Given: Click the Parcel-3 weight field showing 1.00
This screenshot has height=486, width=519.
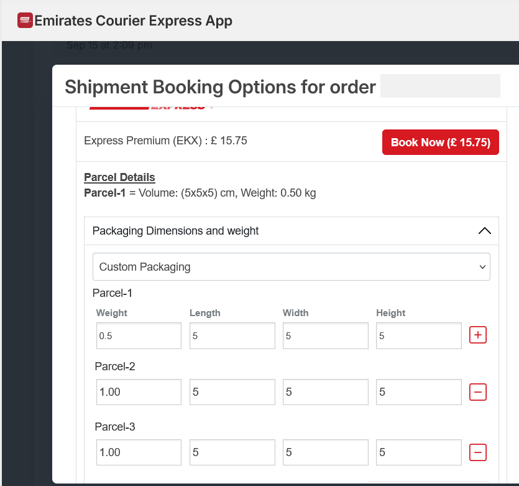Looking at the screenshot, I should pos(139,452).
